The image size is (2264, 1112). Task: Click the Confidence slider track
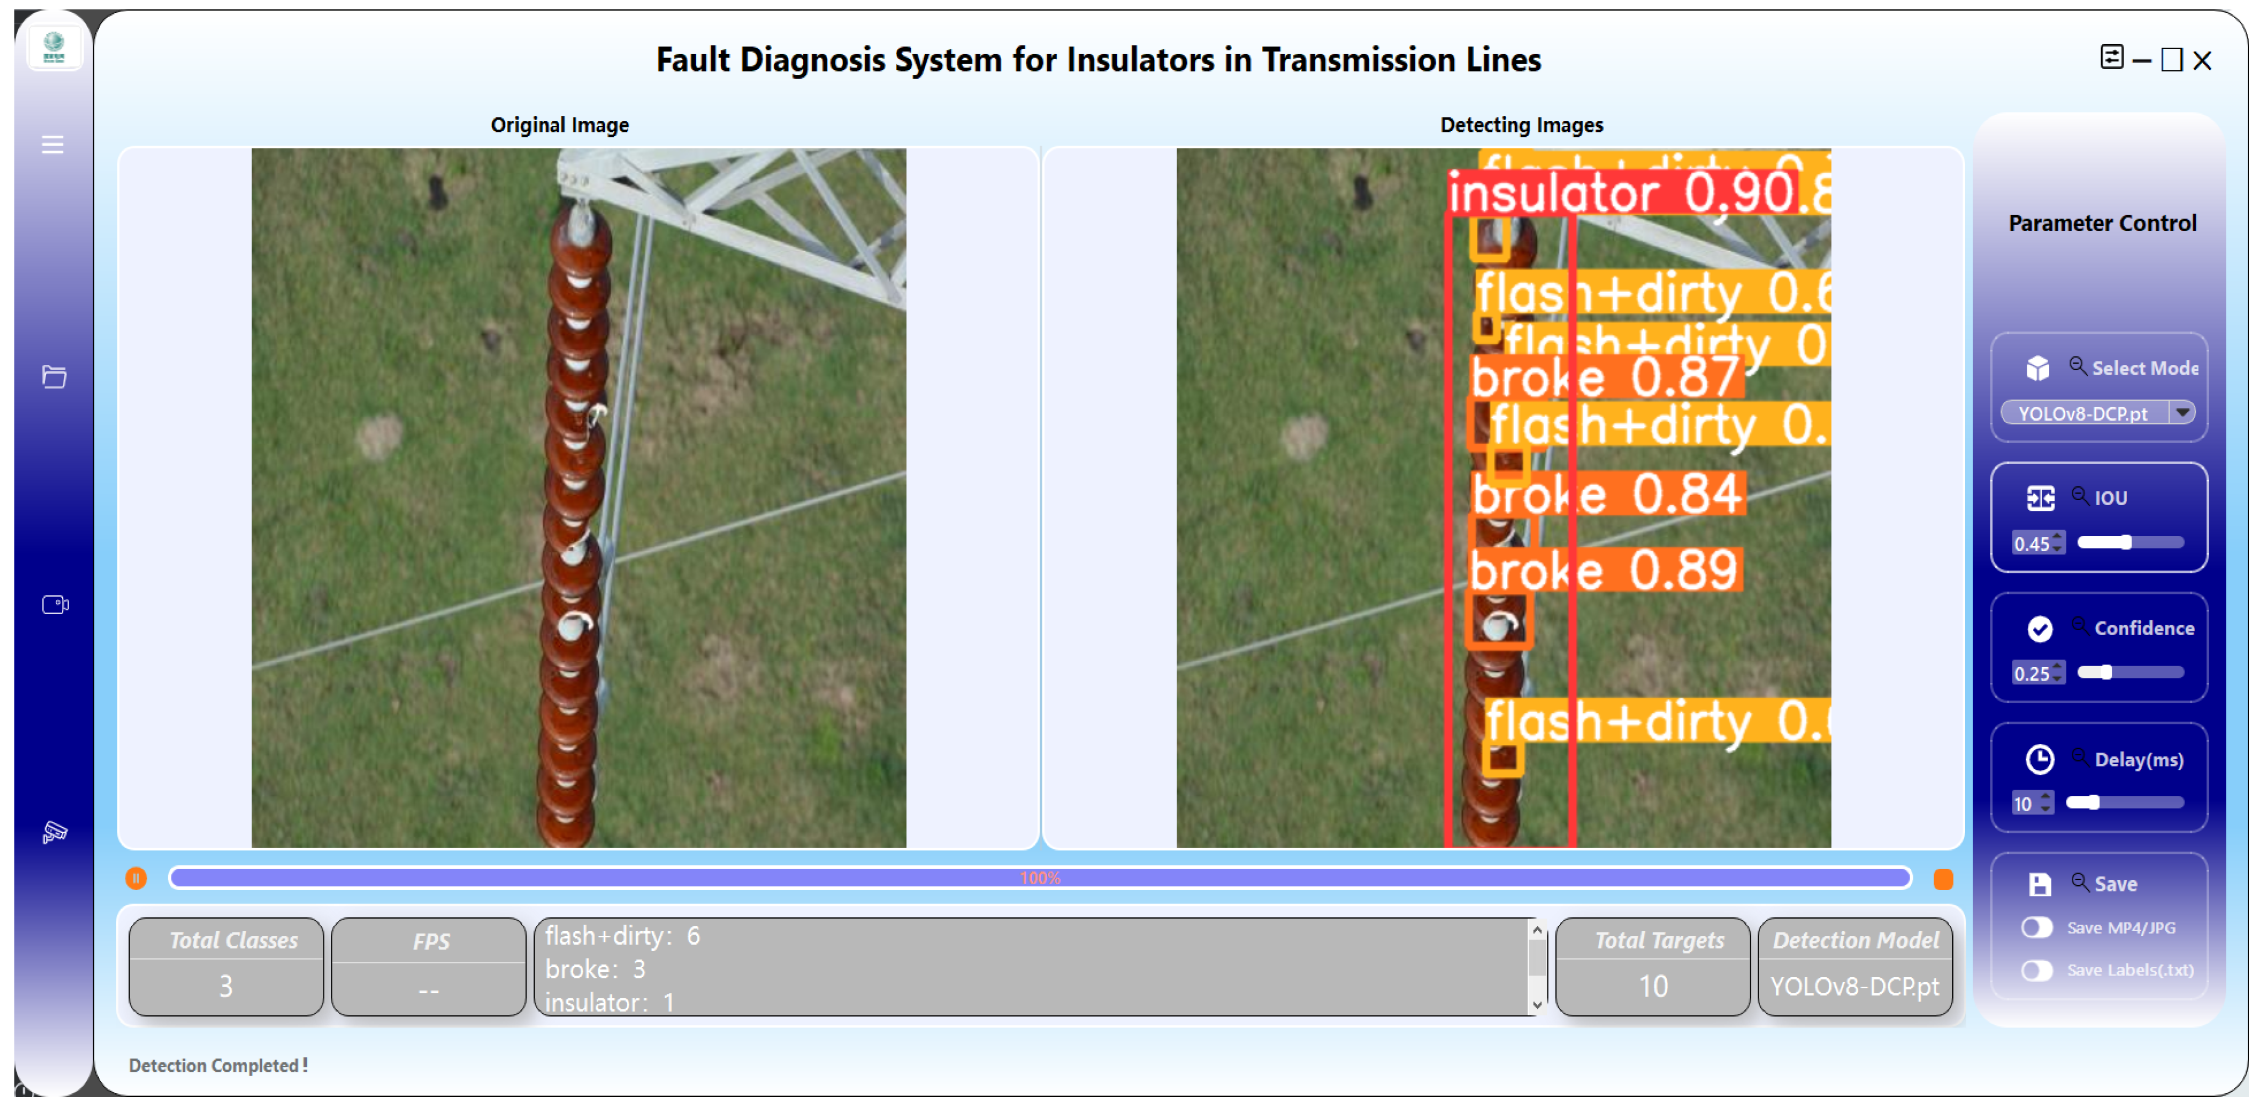click(2144, 673)
